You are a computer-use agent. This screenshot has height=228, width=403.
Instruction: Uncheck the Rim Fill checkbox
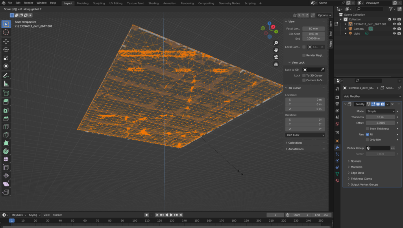click(368, 134)
